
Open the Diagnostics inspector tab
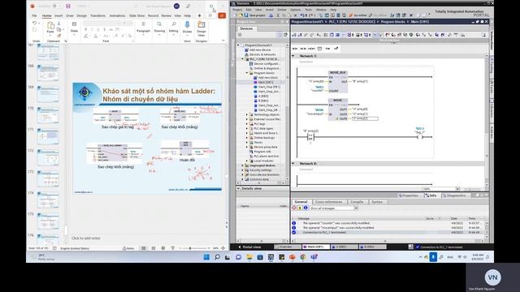point(456,195)
